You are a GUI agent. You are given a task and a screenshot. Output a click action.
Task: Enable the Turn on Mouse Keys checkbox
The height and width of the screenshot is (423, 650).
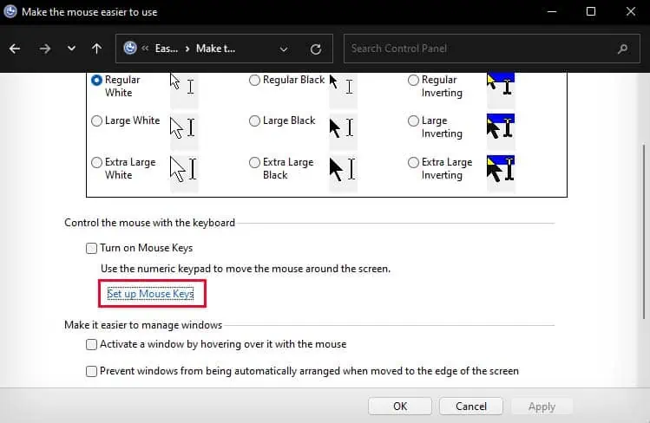[92, 249]
